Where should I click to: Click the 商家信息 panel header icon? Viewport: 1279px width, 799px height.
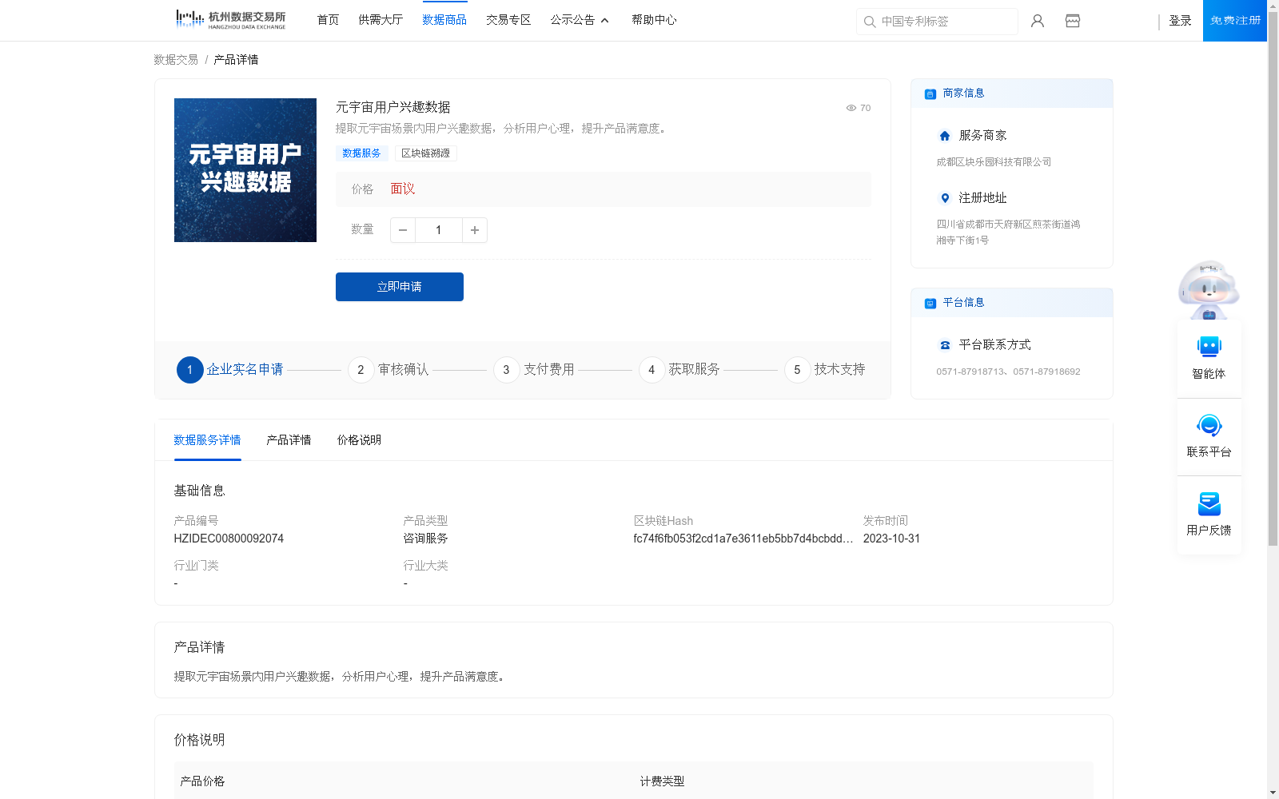pos(930,93)
